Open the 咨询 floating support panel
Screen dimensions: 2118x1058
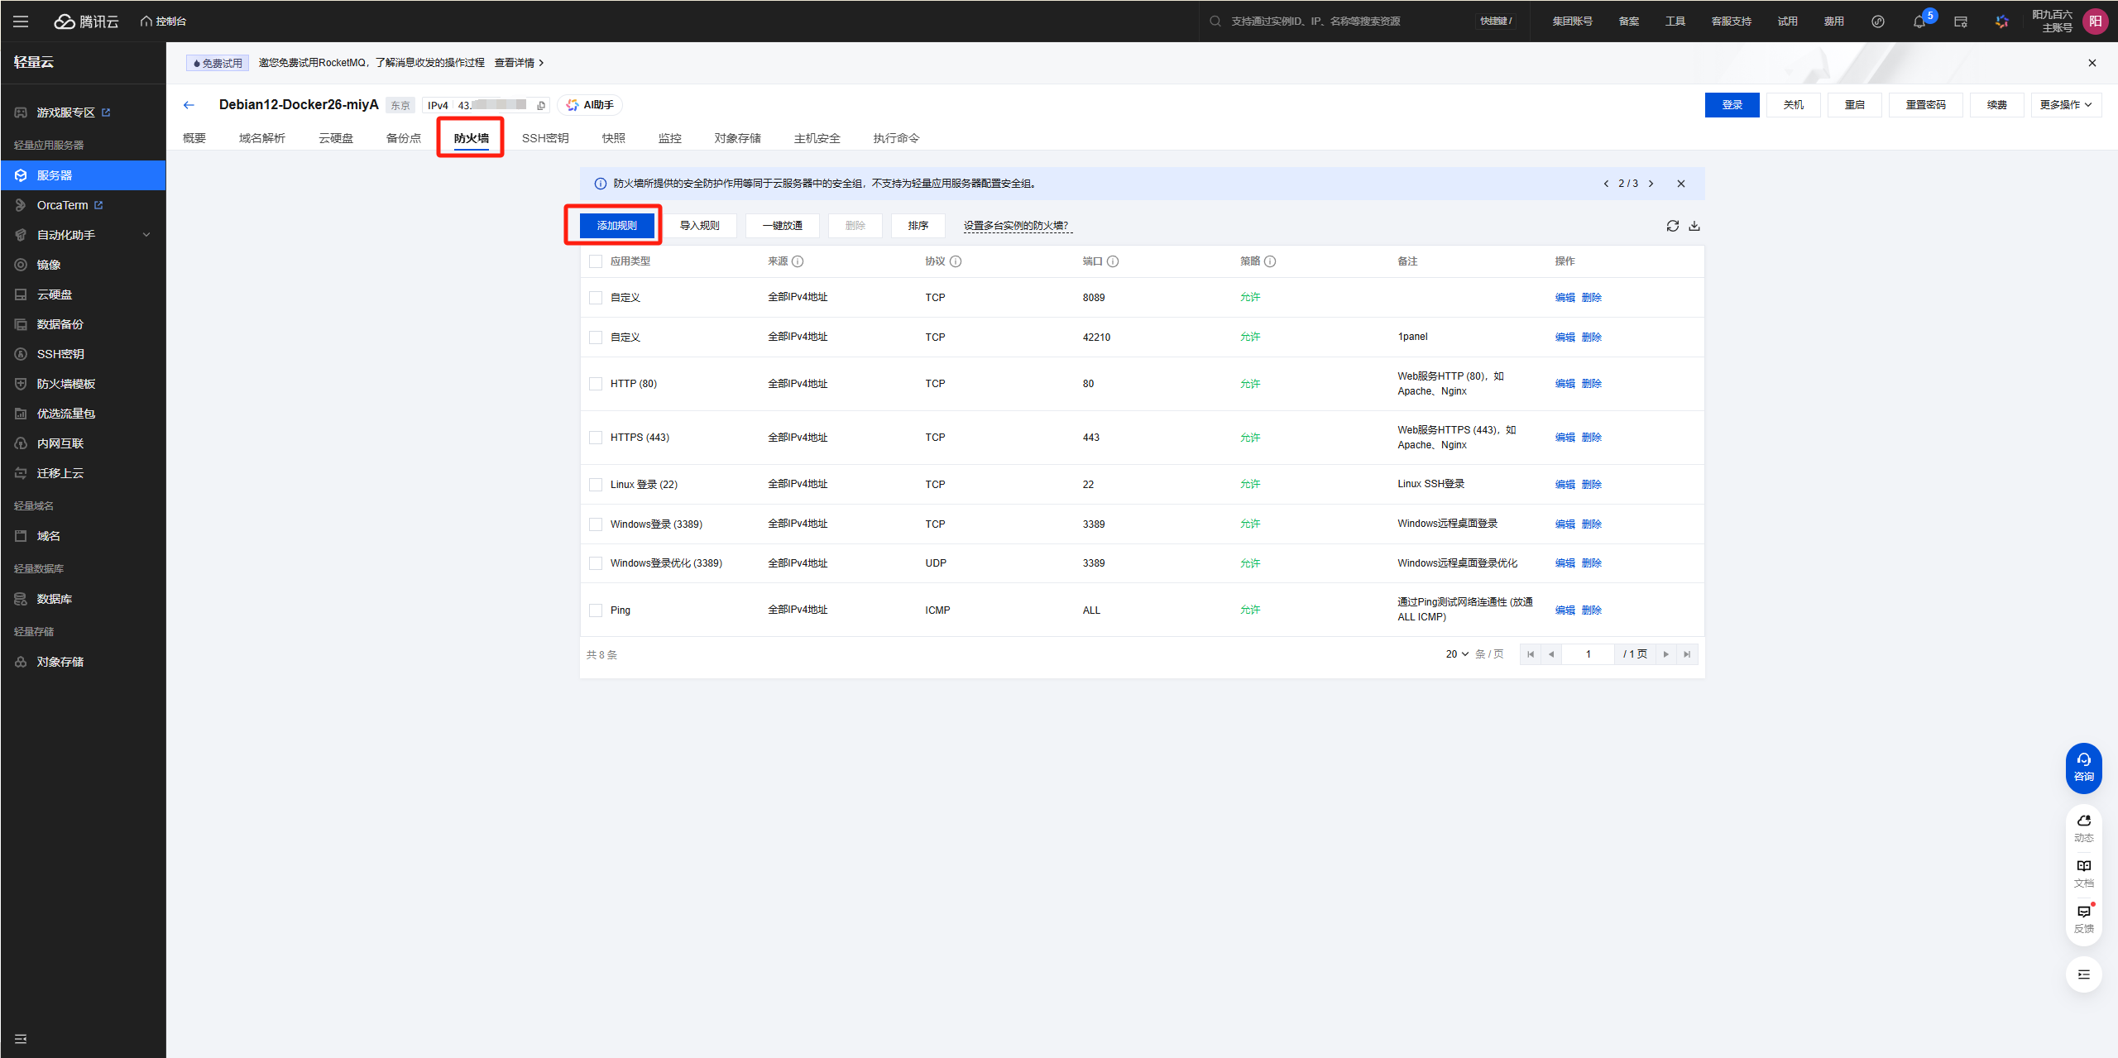pos(2084,768)
